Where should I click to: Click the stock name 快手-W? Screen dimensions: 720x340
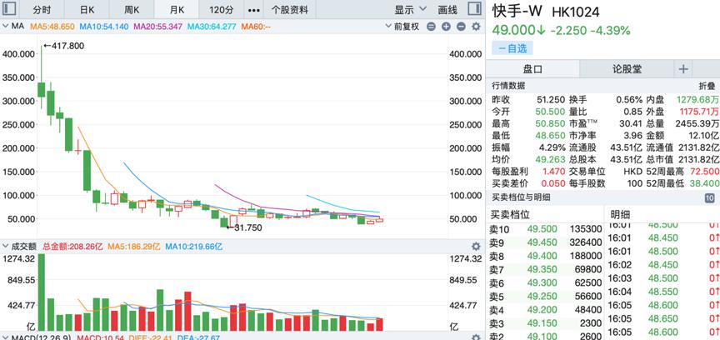[517, 11]
